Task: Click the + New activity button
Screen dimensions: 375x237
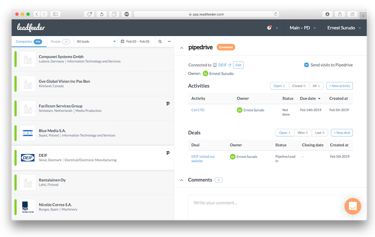Action: [340, 86]
